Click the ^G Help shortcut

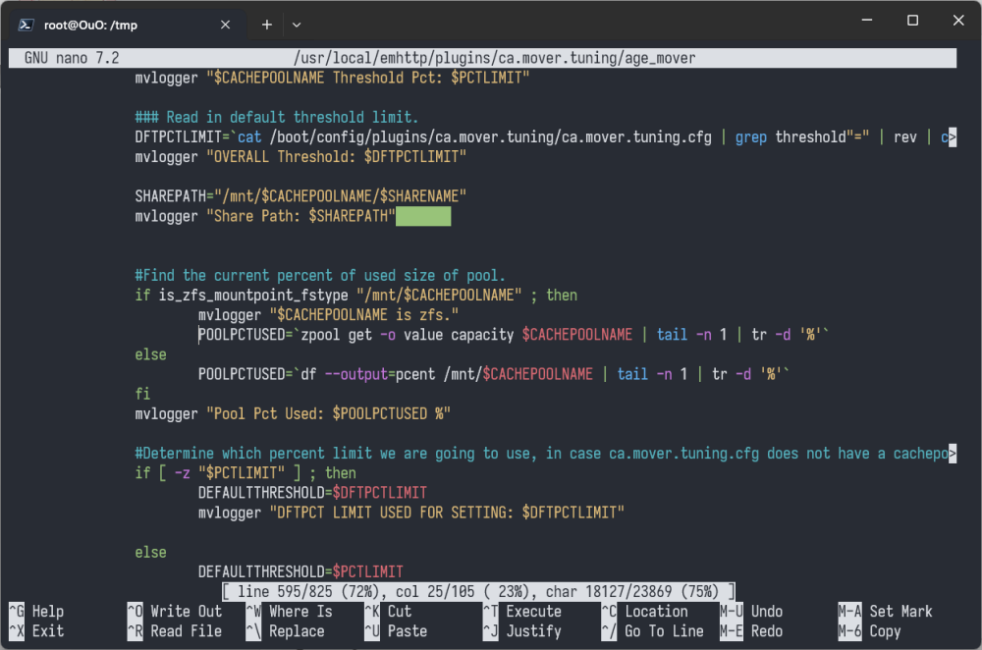(x=36, y=611)
